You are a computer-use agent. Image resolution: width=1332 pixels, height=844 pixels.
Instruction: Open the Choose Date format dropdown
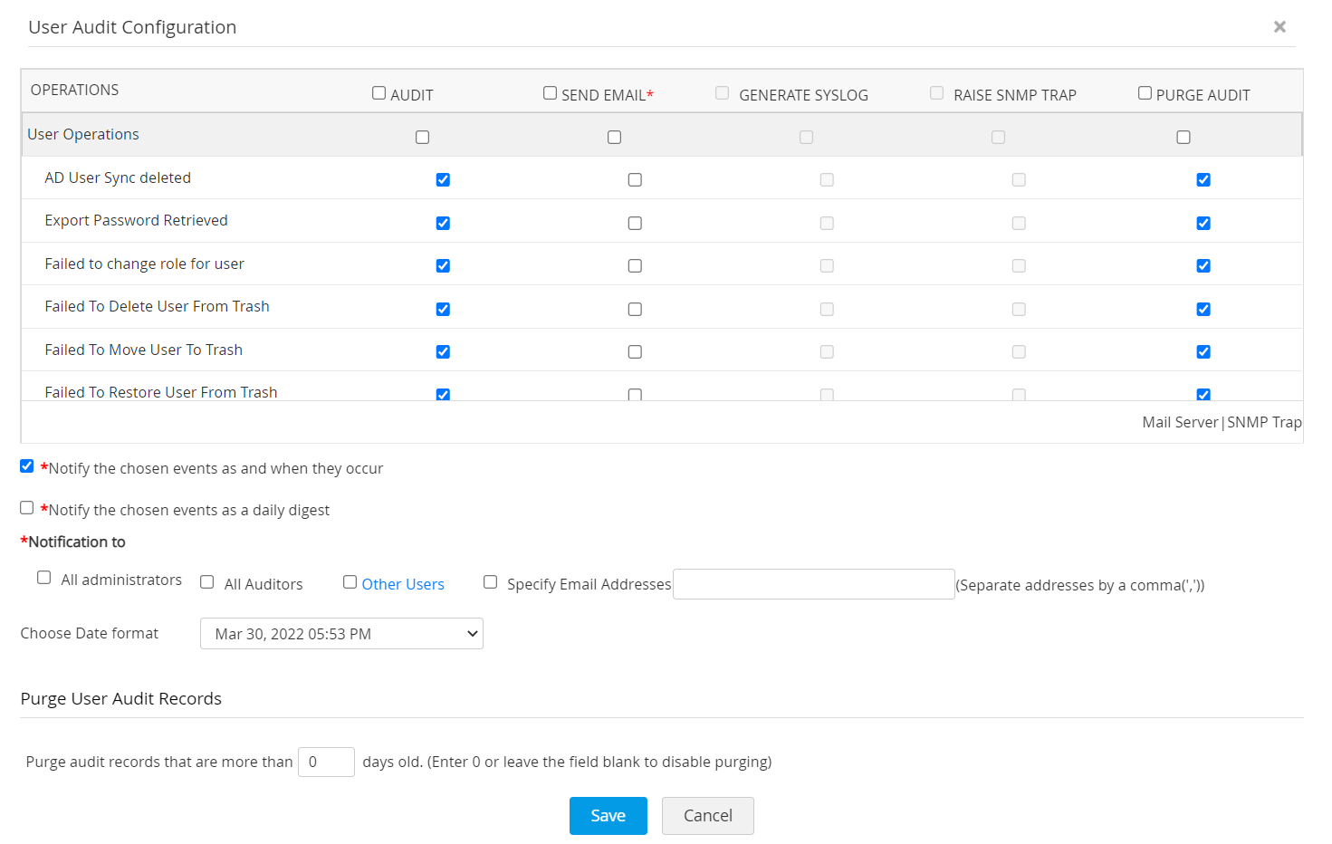(x=341, y=634)
